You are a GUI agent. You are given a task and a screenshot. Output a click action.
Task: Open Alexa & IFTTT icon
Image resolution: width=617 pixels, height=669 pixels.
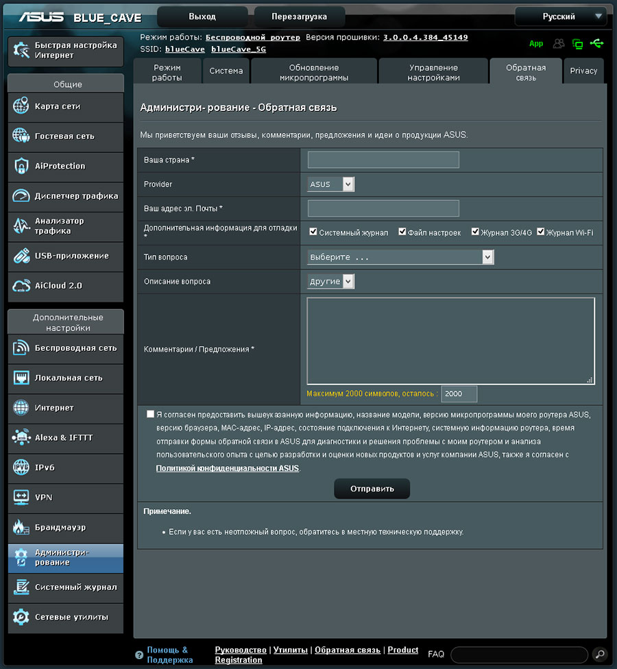21,437
